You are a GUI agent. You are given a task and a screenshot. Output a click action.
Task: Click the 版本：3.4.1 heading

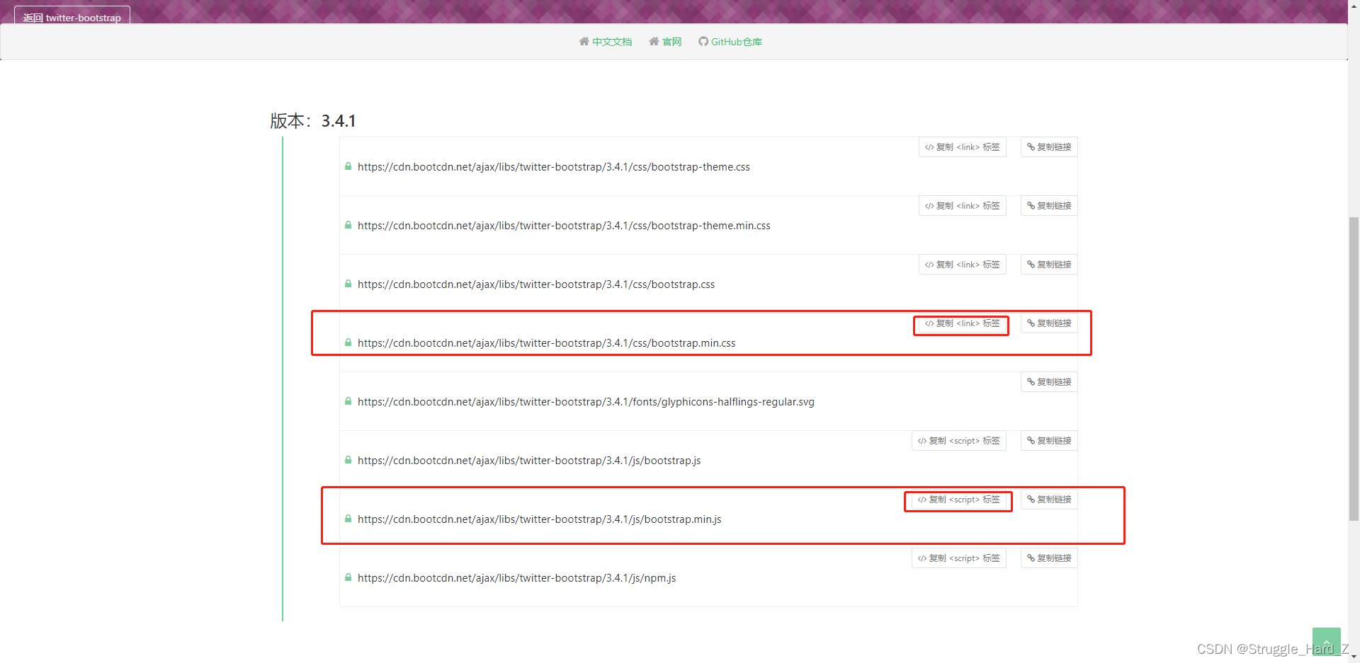(x=312, y=121)
